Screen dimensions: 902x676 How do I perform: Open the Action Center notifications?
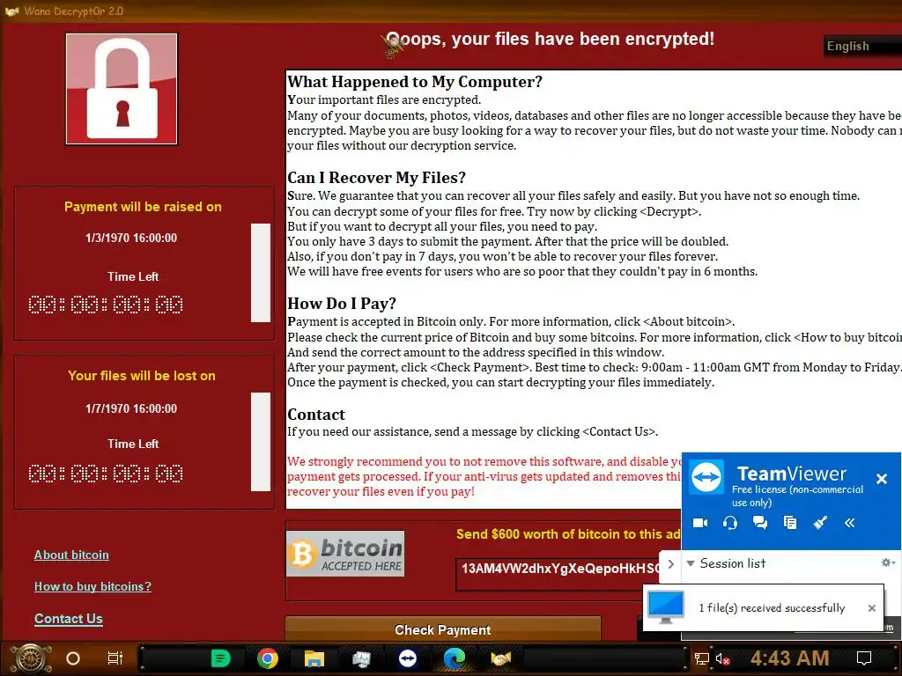pyautogui.click(x=863, y=658)
